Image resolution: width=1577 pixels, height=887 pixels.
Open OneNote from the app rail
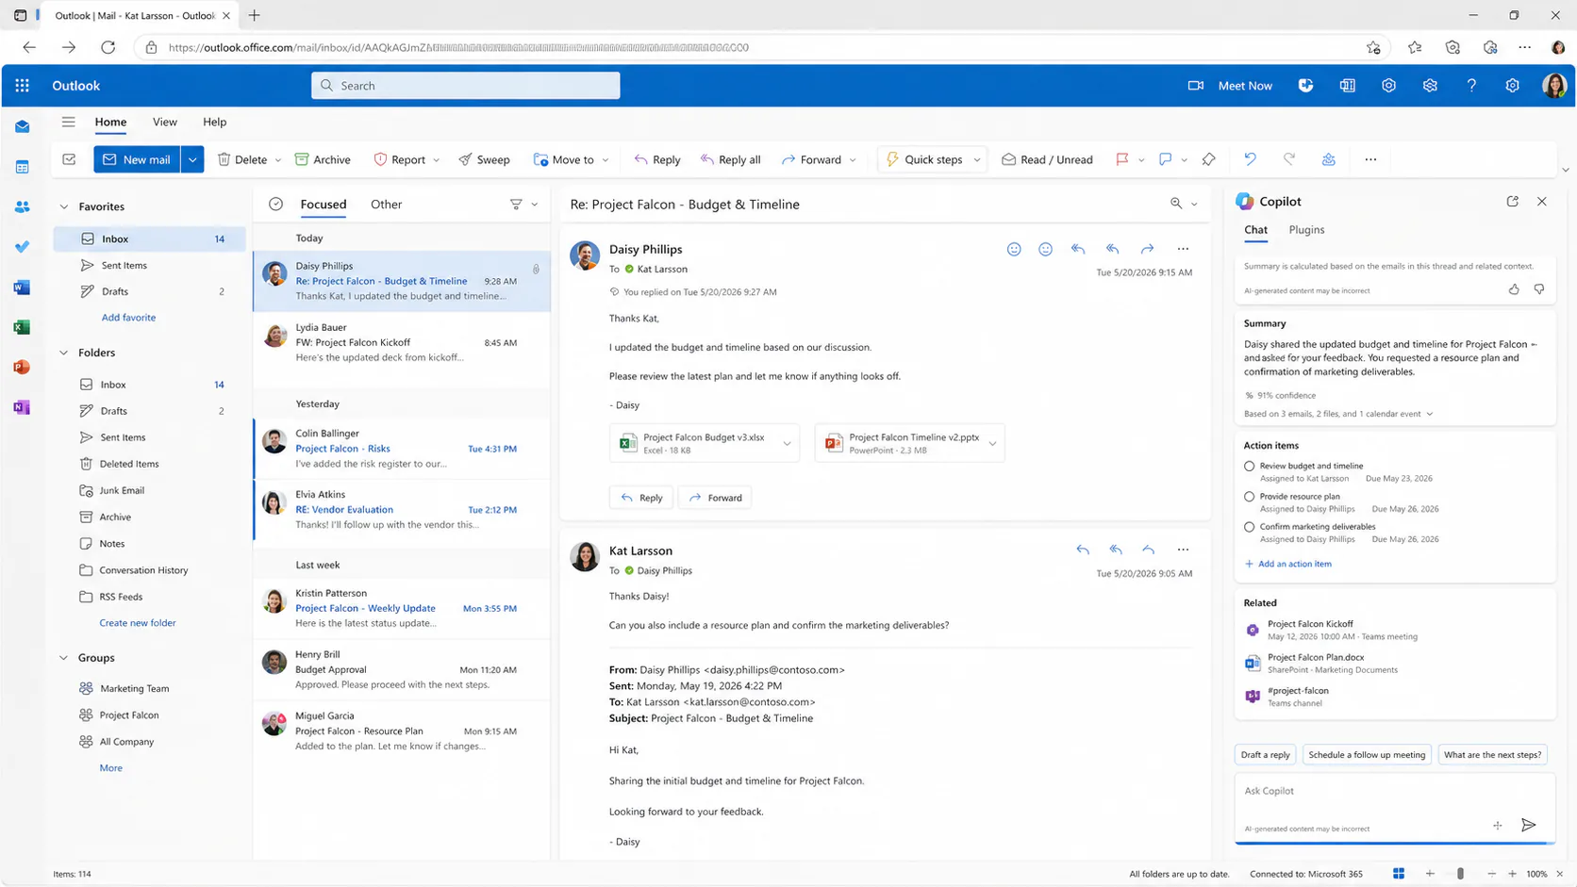[x=22, y=407]
